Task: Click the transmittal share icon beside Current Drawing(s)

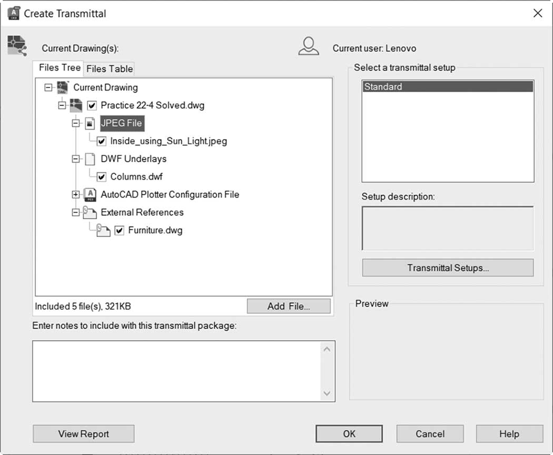Action: pyautogui.click(x=17, y=46)
